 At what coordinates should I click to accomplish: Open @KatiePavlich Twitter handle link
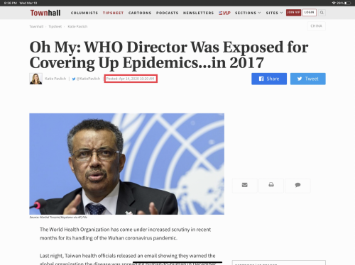(x=86, y=79)
